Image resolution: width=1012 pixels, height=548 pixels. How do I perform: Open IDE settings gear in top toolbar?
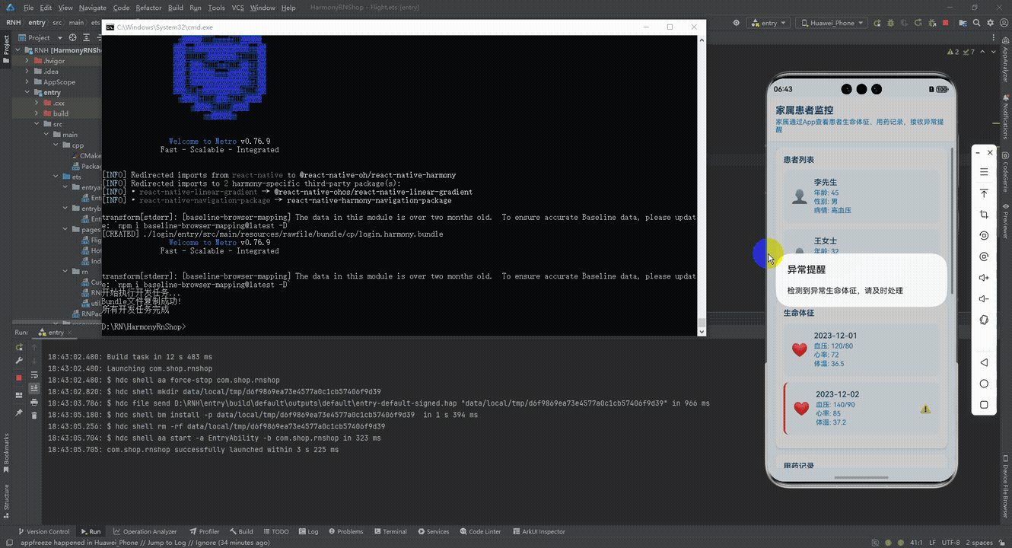click(991, 23)
